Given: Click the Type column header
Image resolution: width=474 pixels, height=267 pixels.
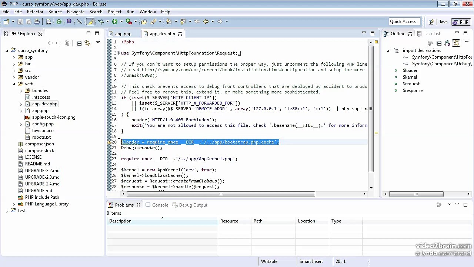Looking at the screenshot, I should click(346, 221).
